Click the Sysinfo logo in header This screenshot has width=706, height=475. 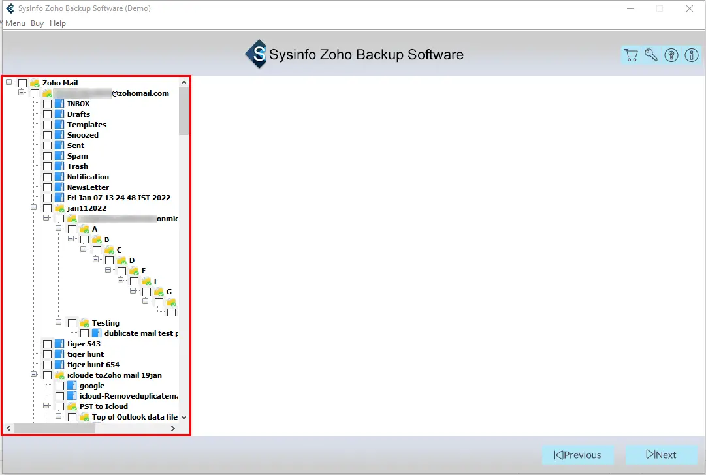click(256, 54)
